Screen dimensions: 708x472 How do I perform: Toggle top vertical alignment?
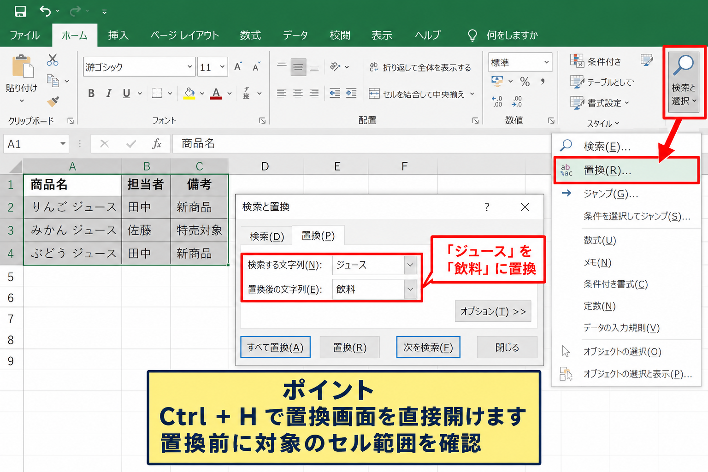tap(282, 65)
